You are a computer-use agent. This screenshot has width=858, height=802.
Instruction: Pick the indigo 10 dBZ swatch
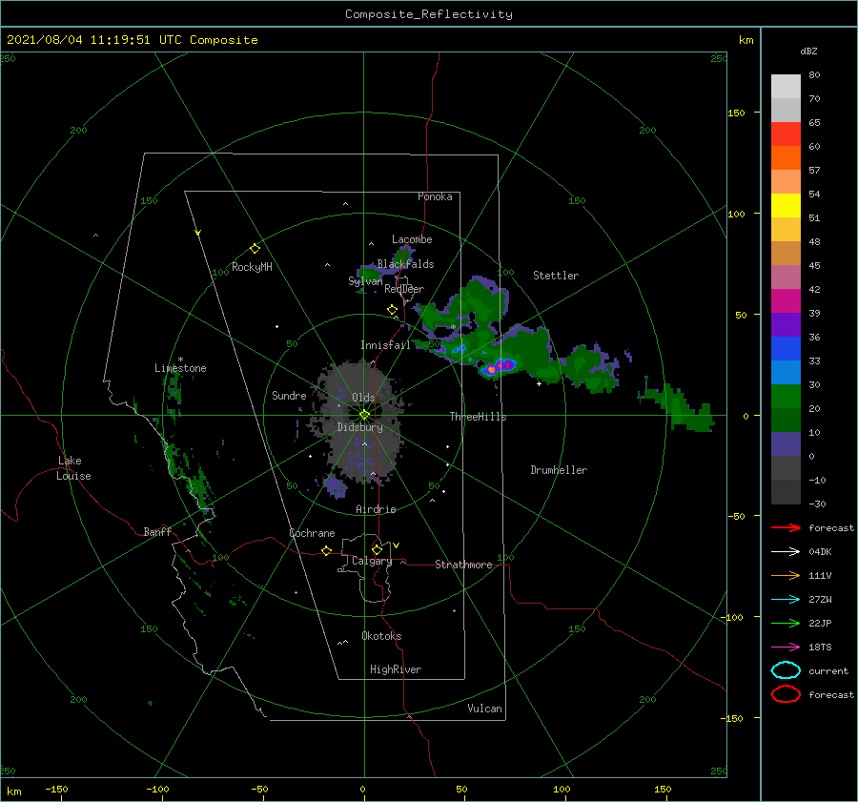786,444
